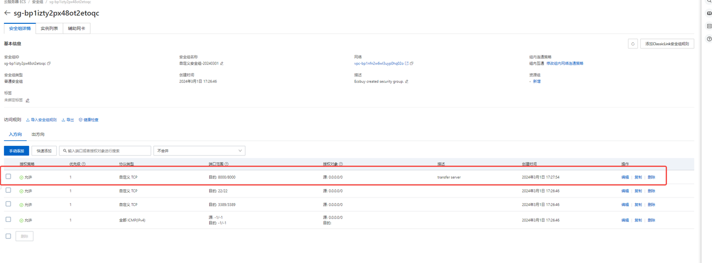
Task: Click 复制 for the 8000/8000 rule
Action: click(x=638, y=177)
